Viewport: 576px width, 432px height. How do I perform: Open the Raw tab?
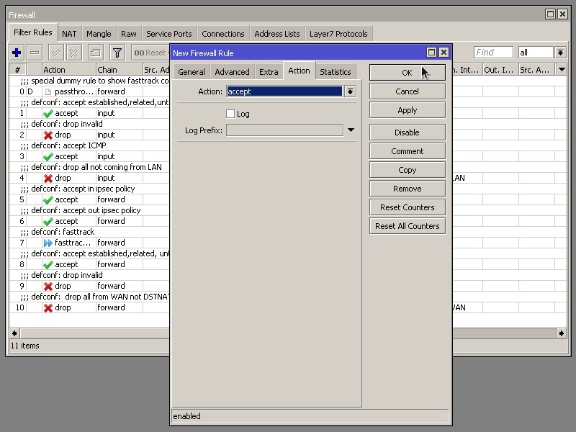[129, 34]
